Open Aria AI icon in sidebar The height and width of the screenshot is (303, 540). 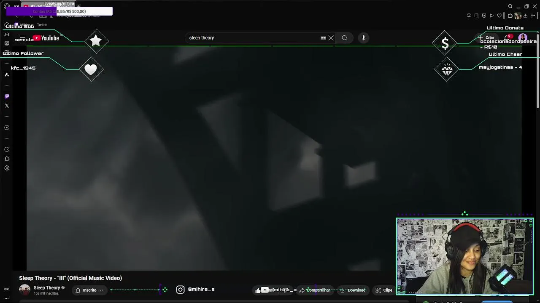[x=7, y=74]
